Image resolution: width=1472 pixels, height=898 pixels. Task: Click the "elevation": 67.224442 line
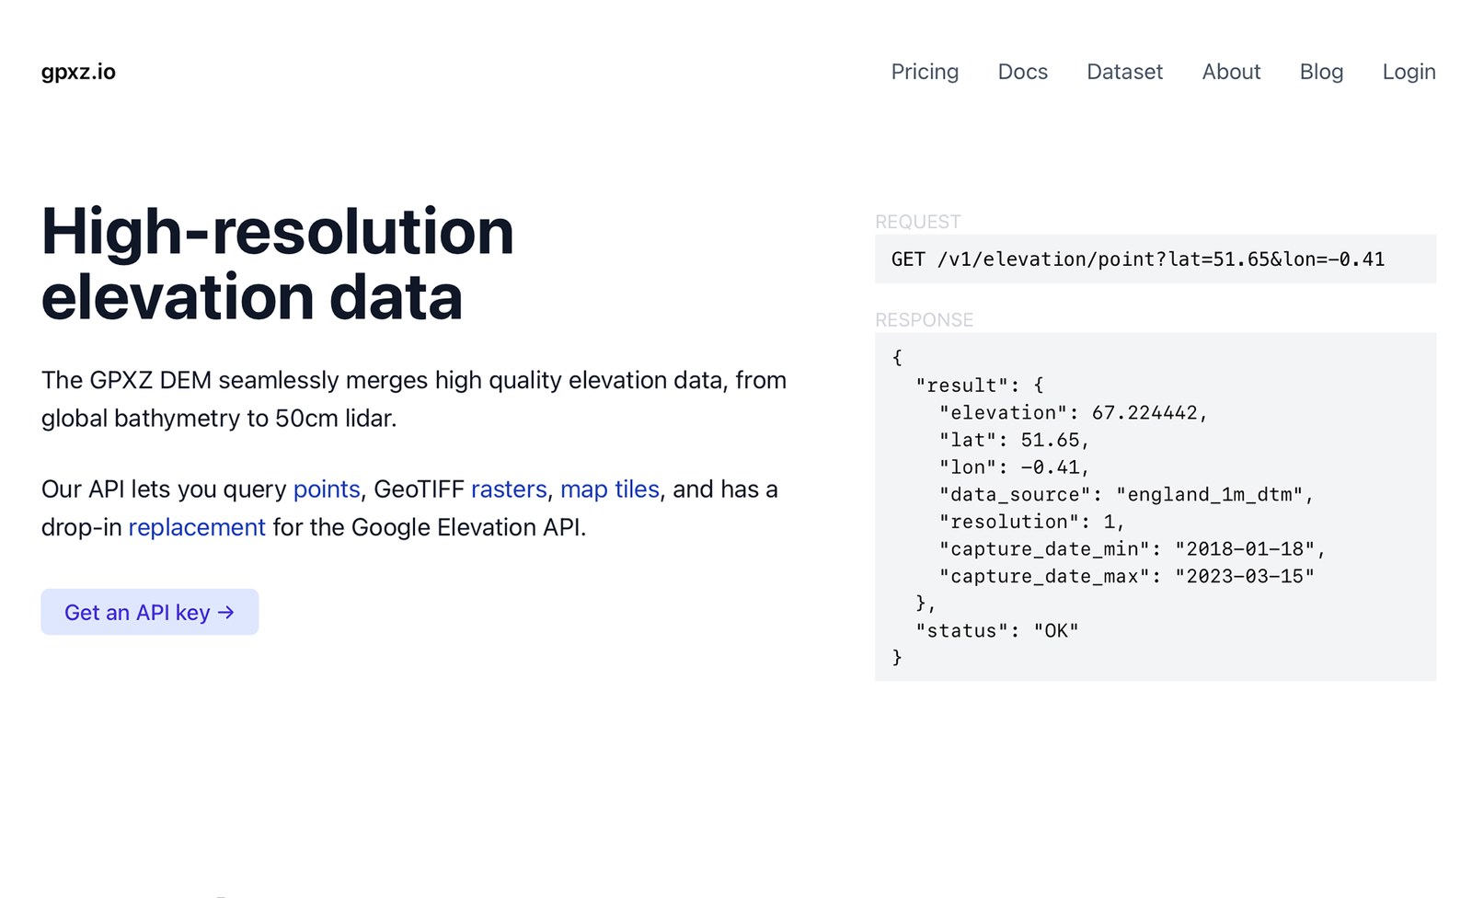point(1073,412)
